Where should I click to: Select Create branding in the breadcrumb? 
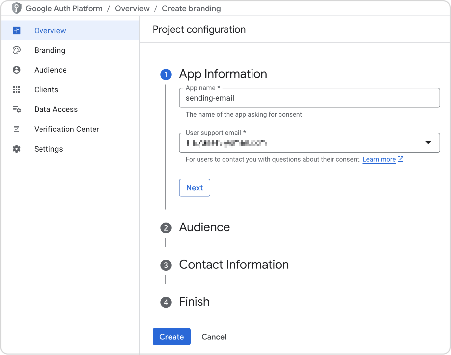[191, 8]
